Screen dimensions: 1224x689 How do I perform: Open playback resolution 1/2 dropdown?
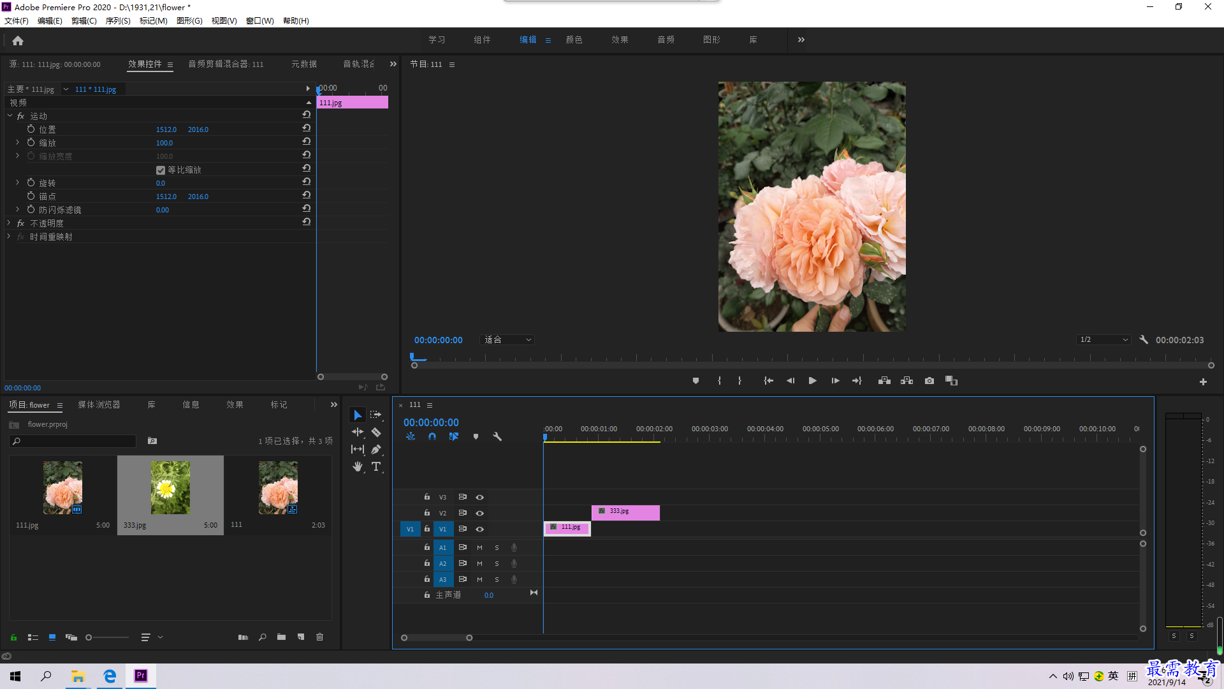[1104, 340]
